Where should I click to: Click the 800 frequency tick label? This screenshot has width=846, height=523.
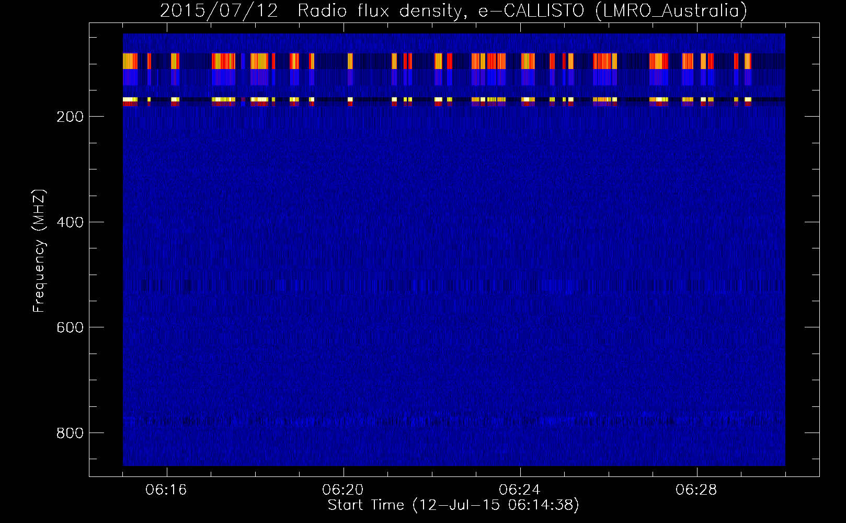click(x=70, y=433)
